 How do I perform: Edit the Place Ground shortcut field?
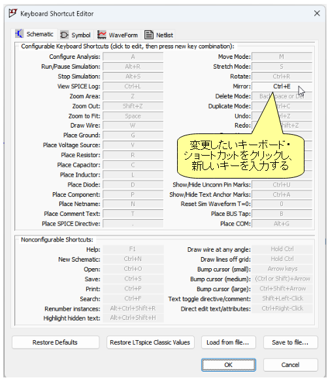coord(133,135)
